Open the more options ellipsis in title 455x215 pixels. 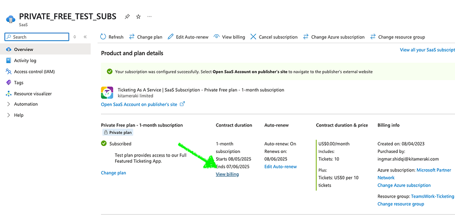149,17
